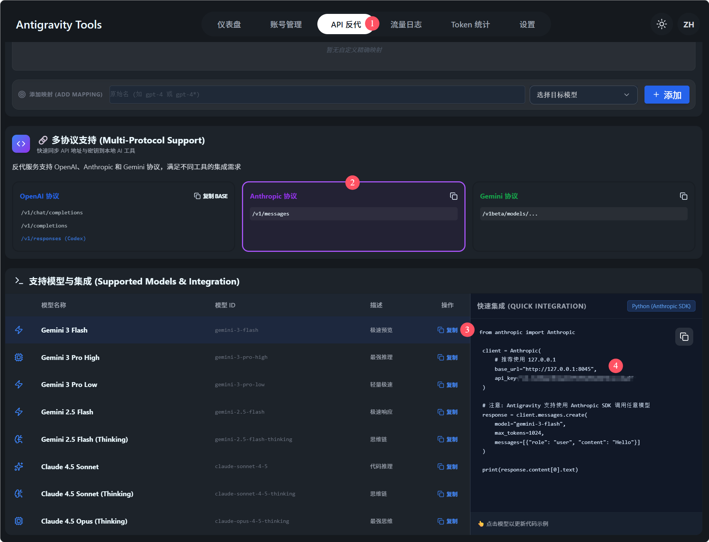709x542 pixels.
Task: Focus the 原始名 mapping input field
Action: 317,95
